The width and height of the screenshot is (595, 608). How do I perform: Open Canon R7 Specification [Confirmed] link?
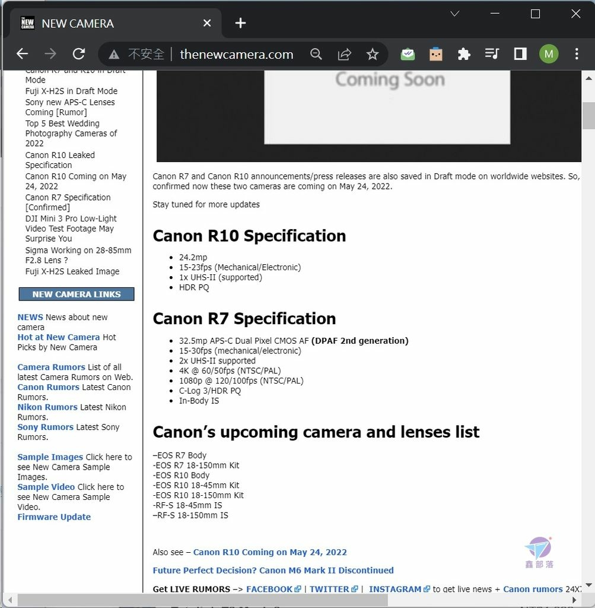[68, 202]
